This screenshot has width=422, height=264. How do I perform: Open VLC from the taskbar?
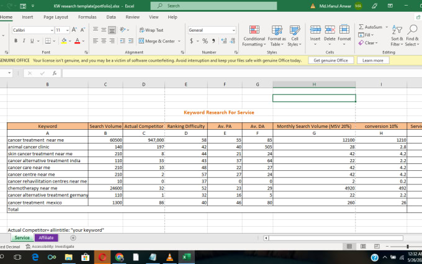click(169, 257)
